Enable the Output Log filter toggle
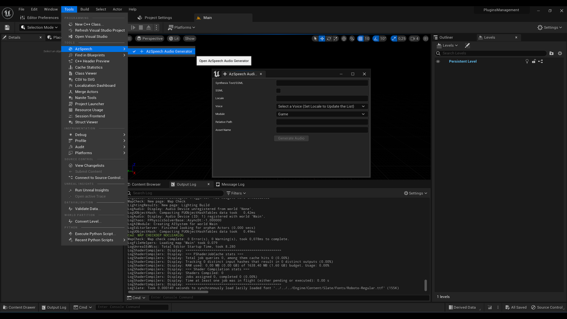 coord(236,193)
